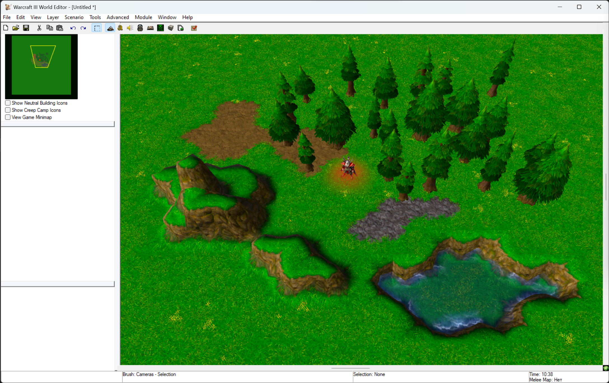Open the Advanced menu
The height and width of the screenshot is (383, 609).
point(118,17)
